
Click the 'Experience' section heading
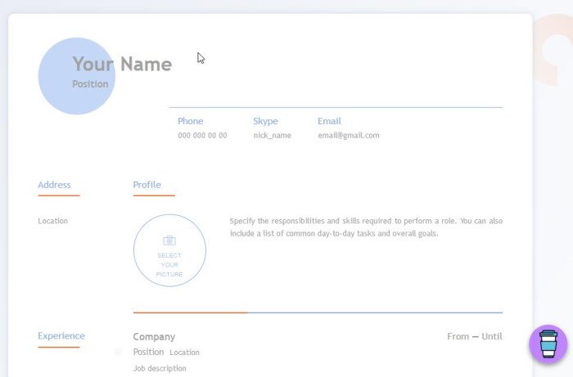click(x=61, y=336)
